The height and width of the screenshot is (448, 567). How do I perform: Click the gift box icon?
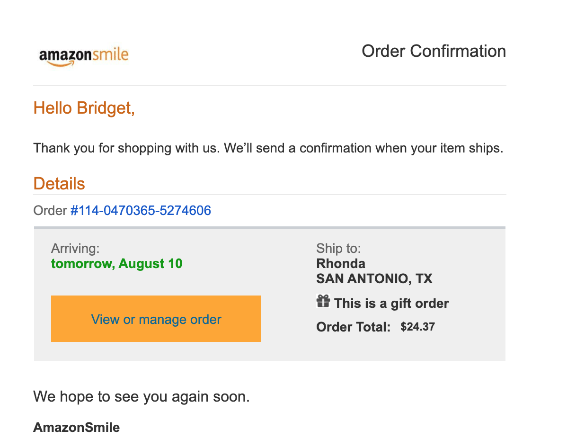323,301
